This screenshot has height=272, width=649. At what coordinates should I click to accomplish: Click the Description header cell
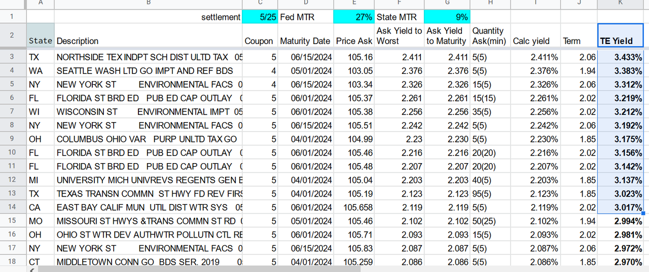click(x=148, y=35)
